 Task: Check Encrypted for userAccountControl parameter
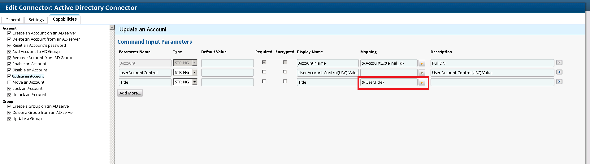(285, 72)
